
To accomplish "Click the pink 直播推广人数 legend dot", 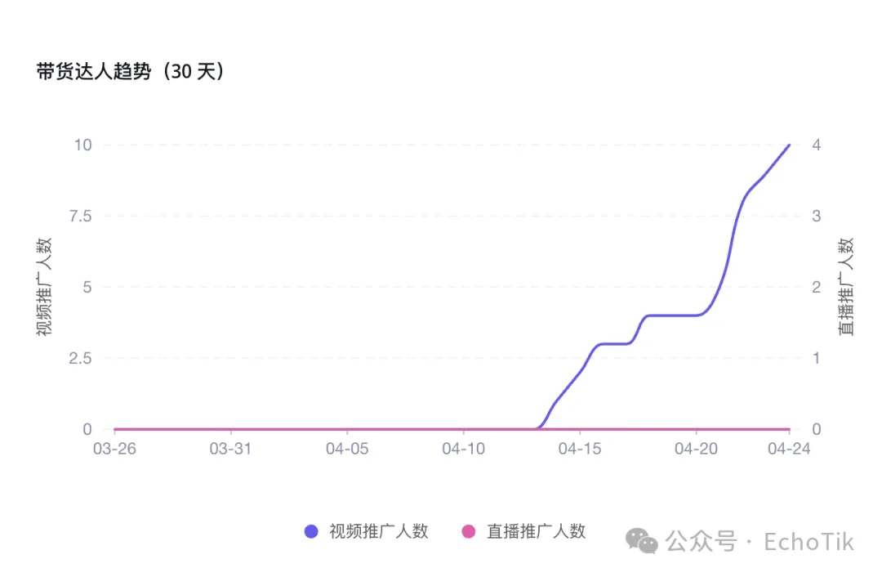I will coord(468,531).
